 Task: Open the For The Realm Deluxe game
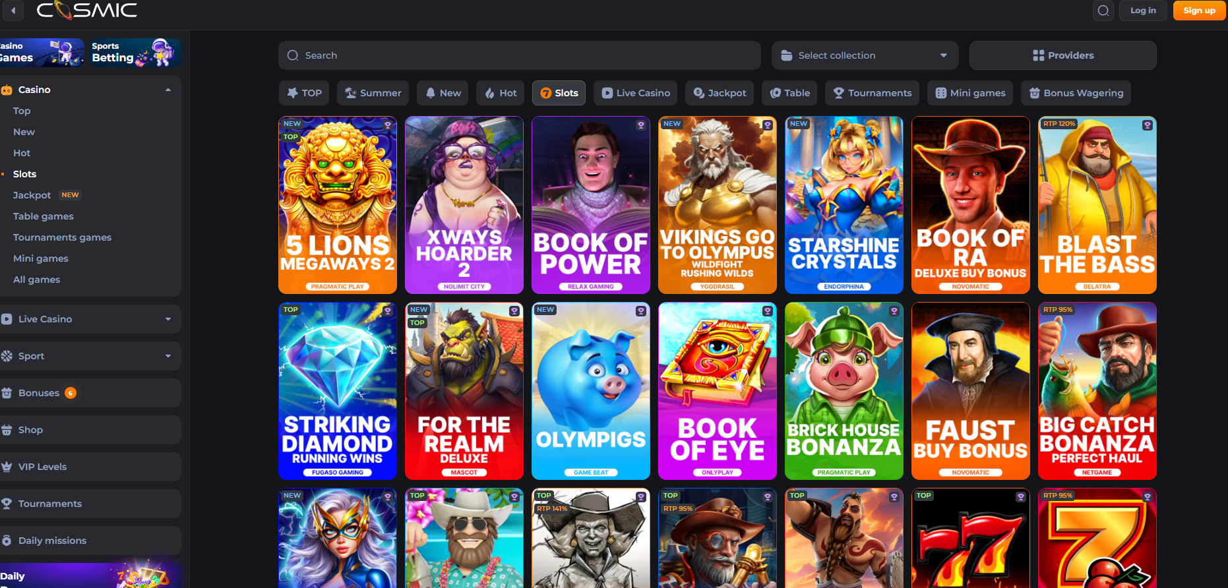pos(464,391)
